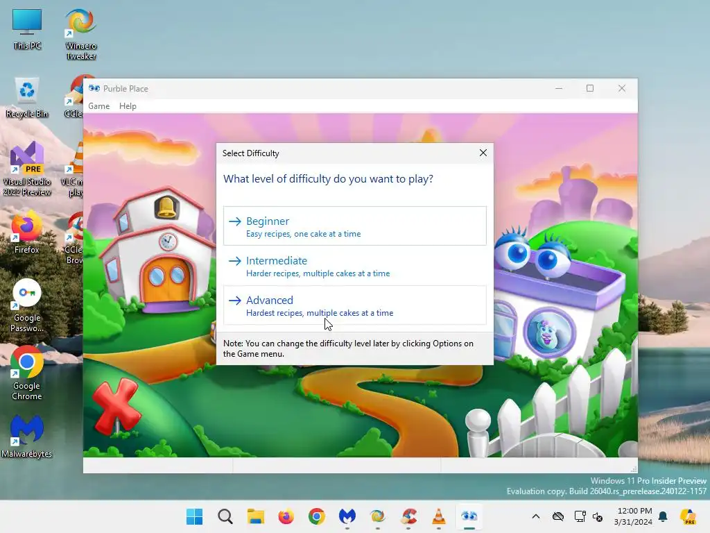Open Winaero Tweaker from the taskbar
The height and width of the screenshot is (533, 710).
pyautogui.click(x=377, y=516)
